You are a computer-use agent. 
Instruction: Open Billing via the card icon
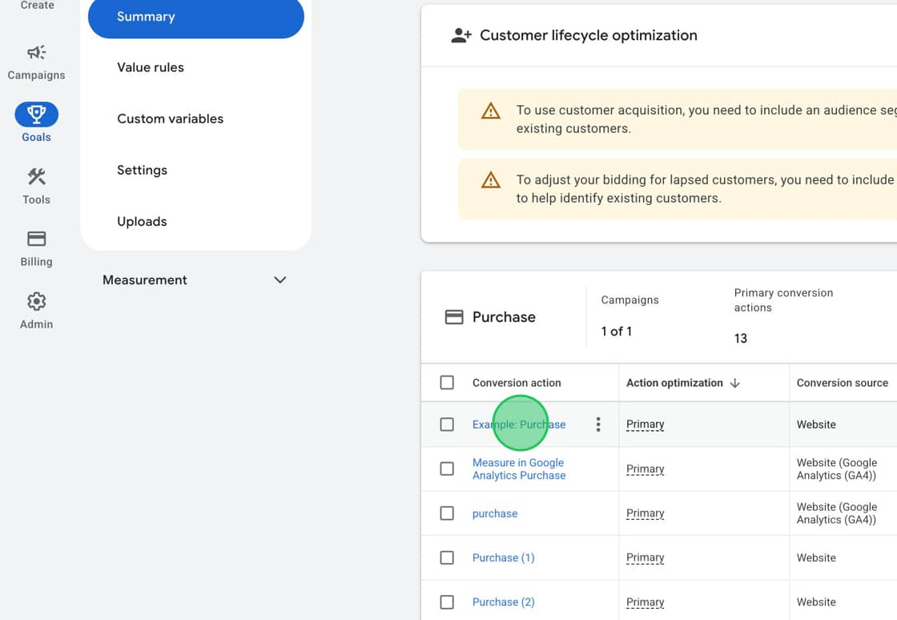[36, 239]
